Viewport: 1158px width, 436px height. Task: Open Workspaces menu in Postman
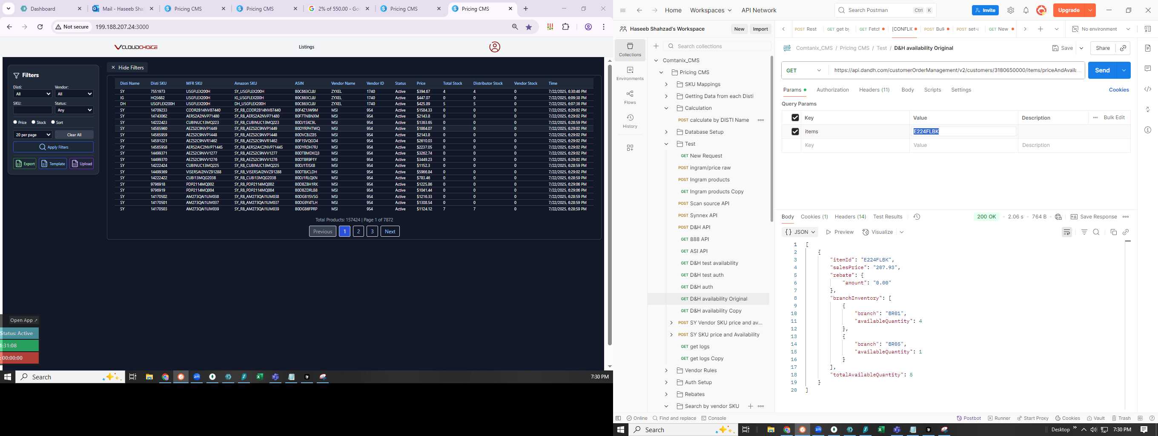pos(710,10)
